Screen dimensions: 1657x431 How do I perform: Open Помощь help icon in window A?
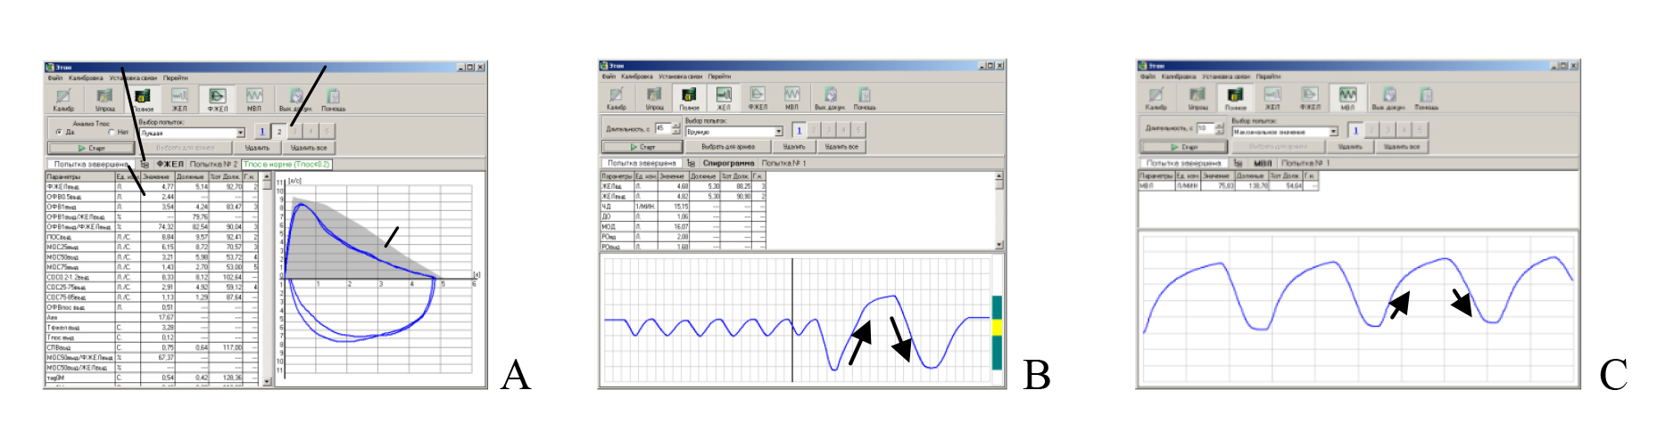pos(333,98)
